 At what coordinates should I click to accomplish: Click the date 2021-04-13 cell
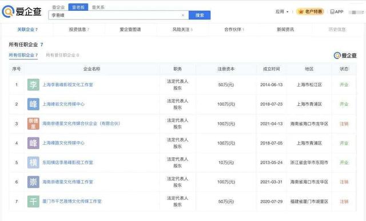tap(271, 124)
